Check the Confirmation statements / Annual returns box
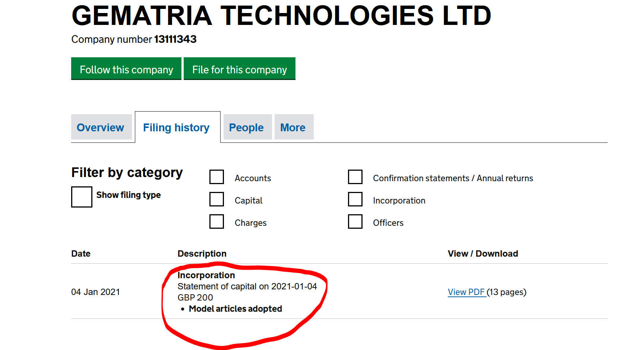Screen dimensions: 620x350 [355, 177]
